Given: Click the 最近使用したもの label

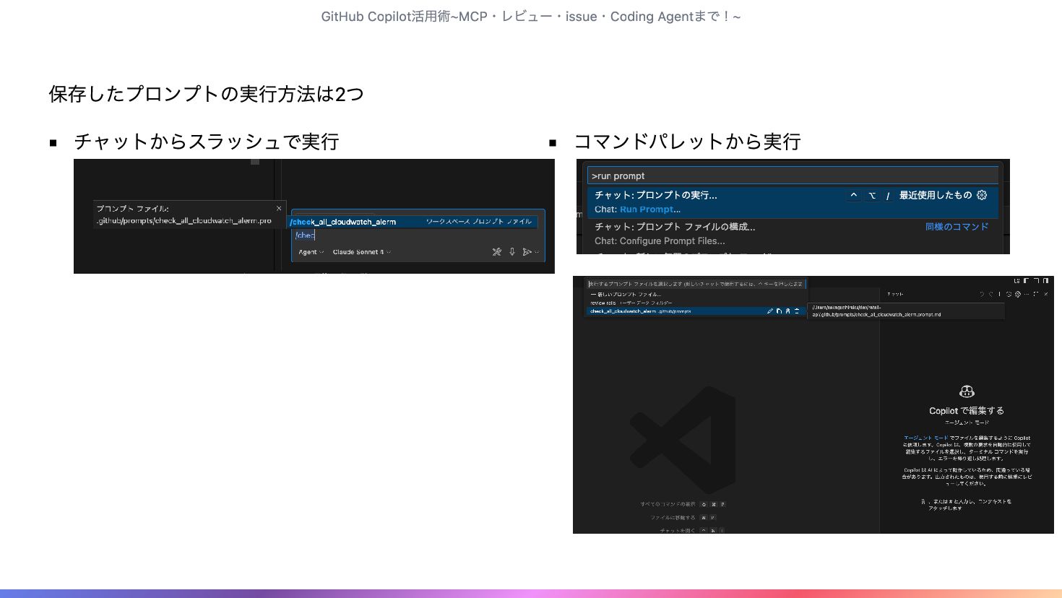Looking at the screenshot, I should point(936,195).
